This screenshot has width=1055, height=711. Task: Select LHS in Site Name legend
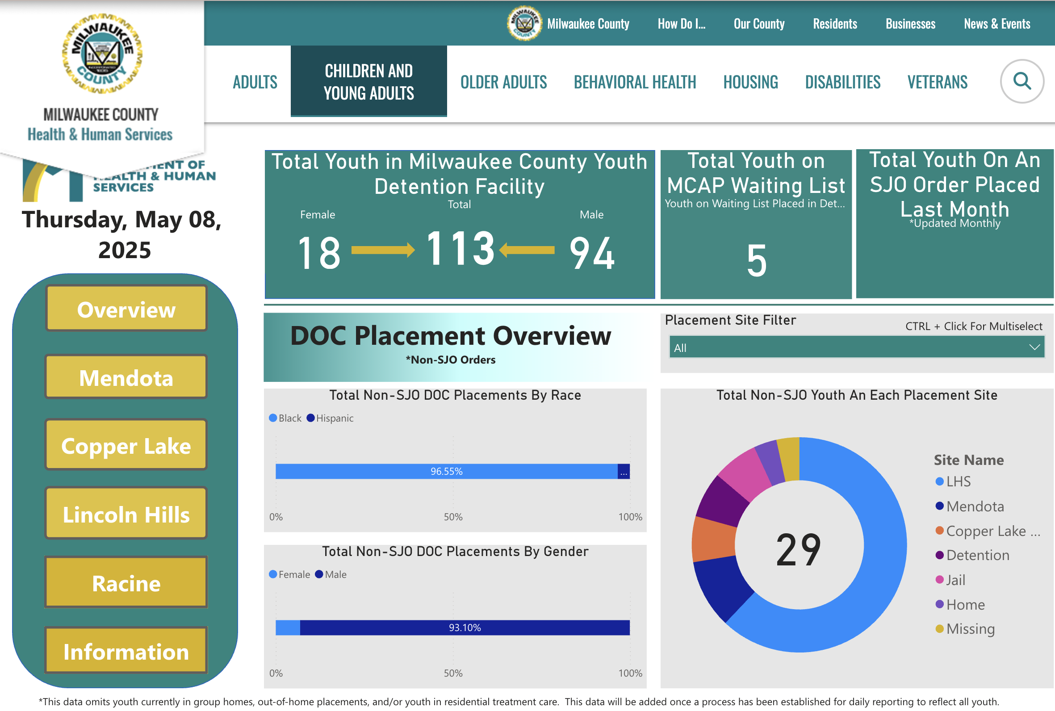[x=954, y=481]
